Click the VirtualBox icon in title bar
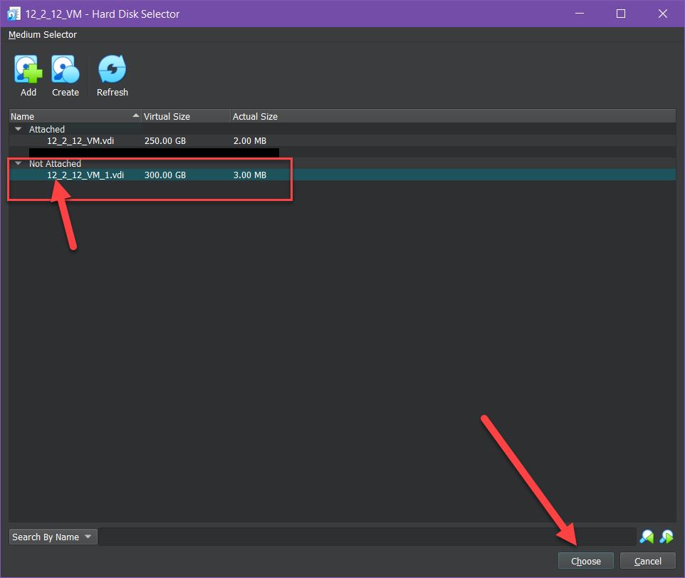 pyautogui.click(x=13, y=14)
